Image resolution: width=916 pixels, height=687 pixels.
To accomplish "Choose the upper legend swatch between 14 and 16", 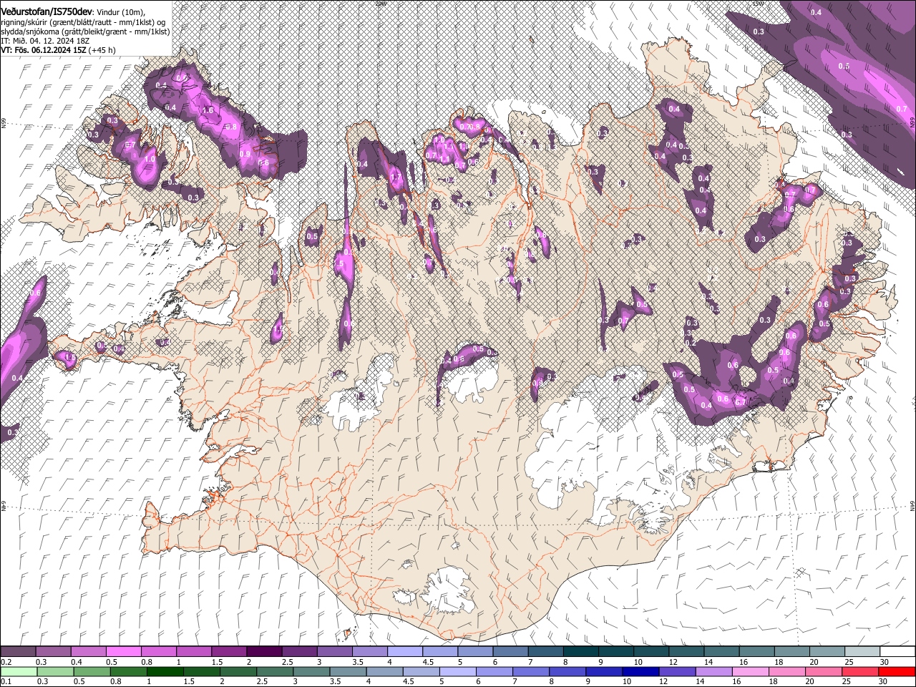I will point(721,652).
